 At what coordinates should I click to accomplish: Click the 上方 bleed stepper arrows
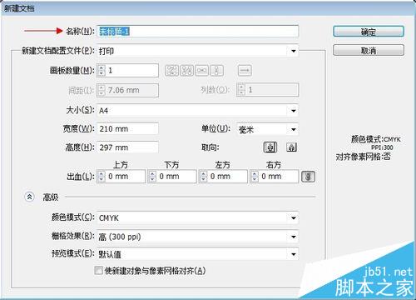tap(102, 177)
